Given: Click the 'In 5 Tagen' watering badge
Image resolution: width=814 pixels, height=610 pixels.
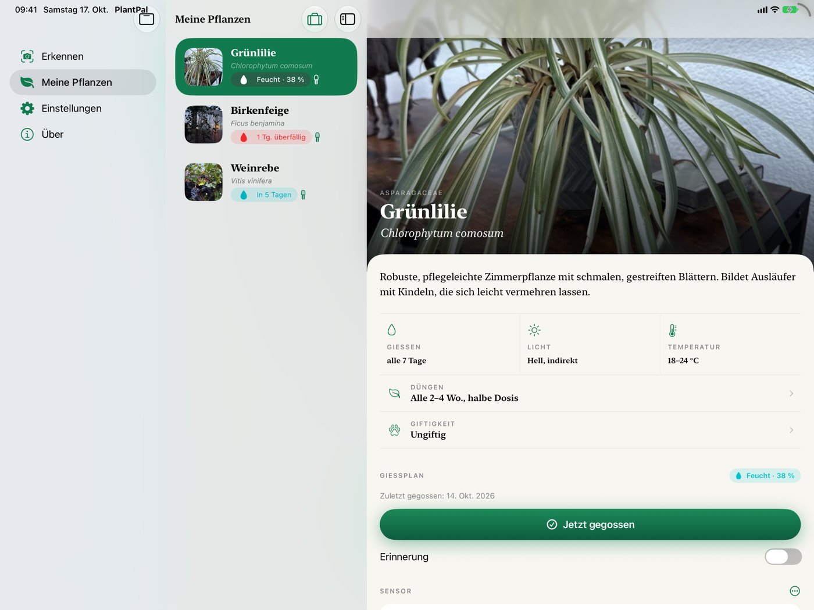Looking at the screenshot, I should click(265, 195).
